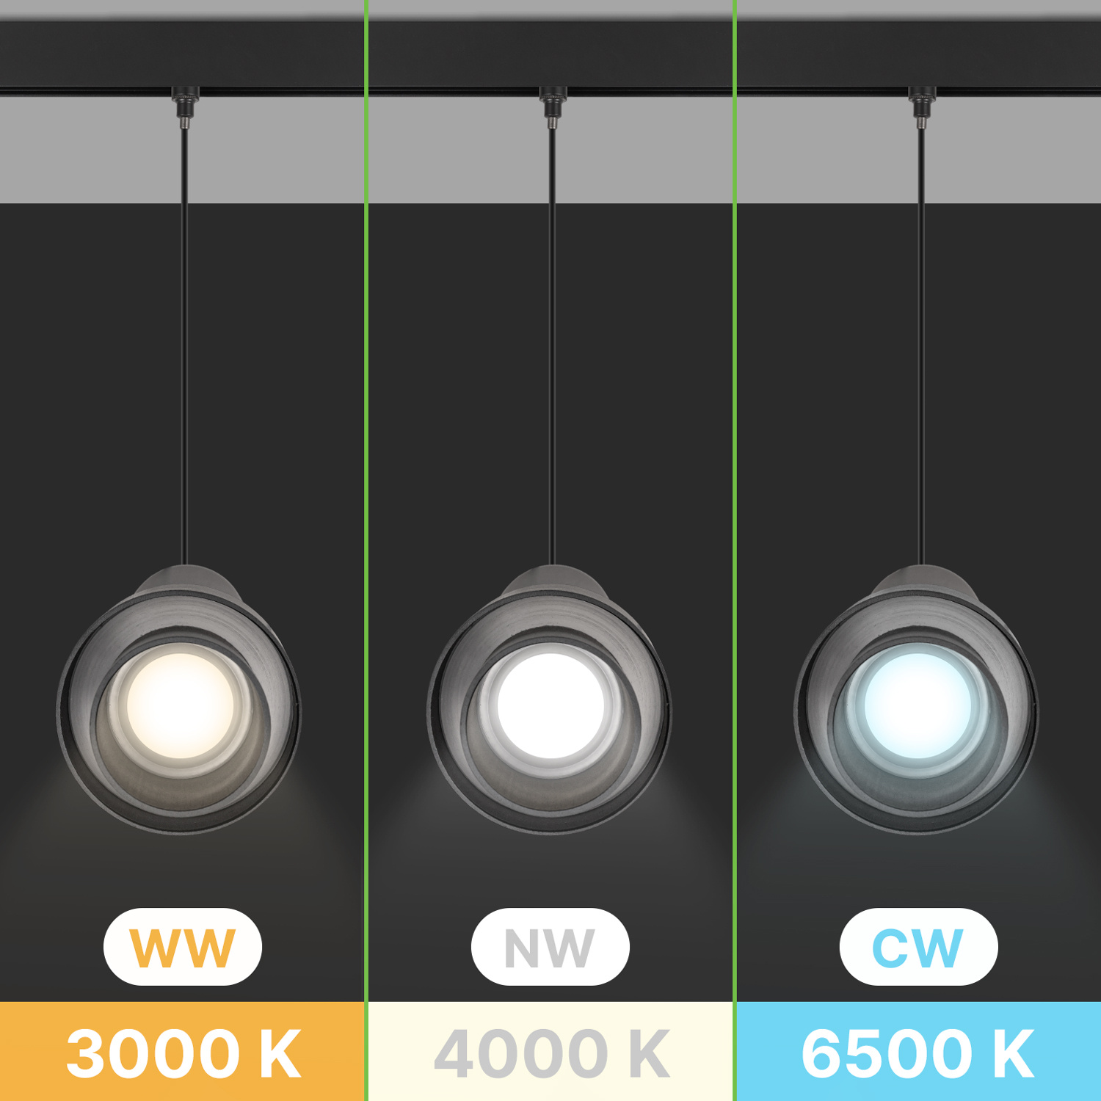The image size is (1101, 1101).
Task: Select the cream 4000 K banner
Action: pyautogui.click(x=550, y=1051)
